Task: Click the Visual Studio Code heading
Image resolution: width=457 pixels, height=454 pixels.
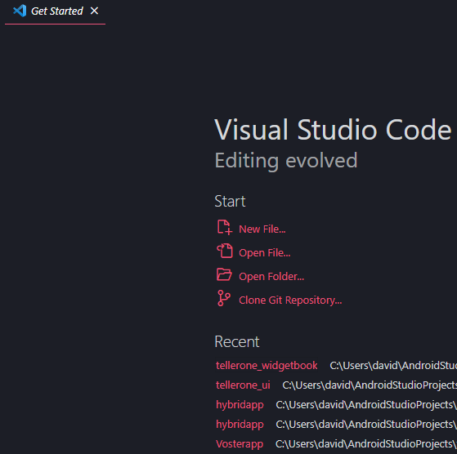Action: pos(333,130)
